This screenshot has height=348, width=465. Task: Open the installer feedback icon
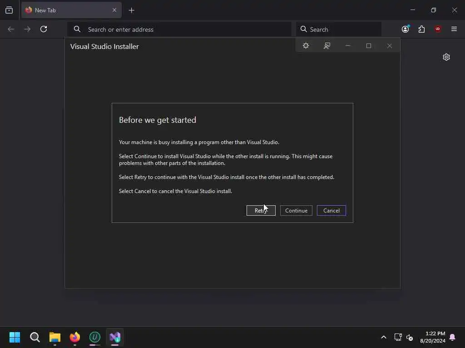click(327, 46)
